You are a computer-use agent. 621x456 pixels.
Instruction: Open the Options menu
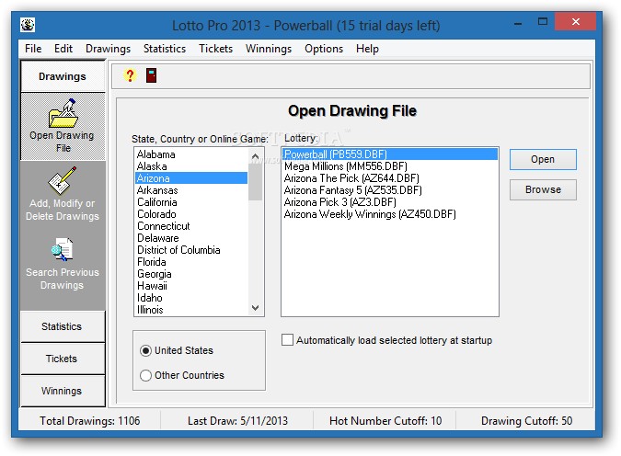tap(324, 49)
